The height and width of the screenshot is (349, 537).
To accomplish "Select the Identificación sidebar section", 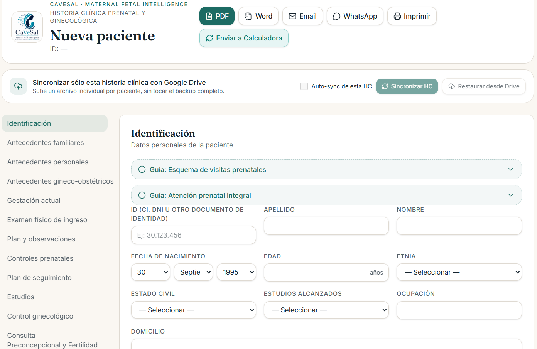I will tap(54, 123).
